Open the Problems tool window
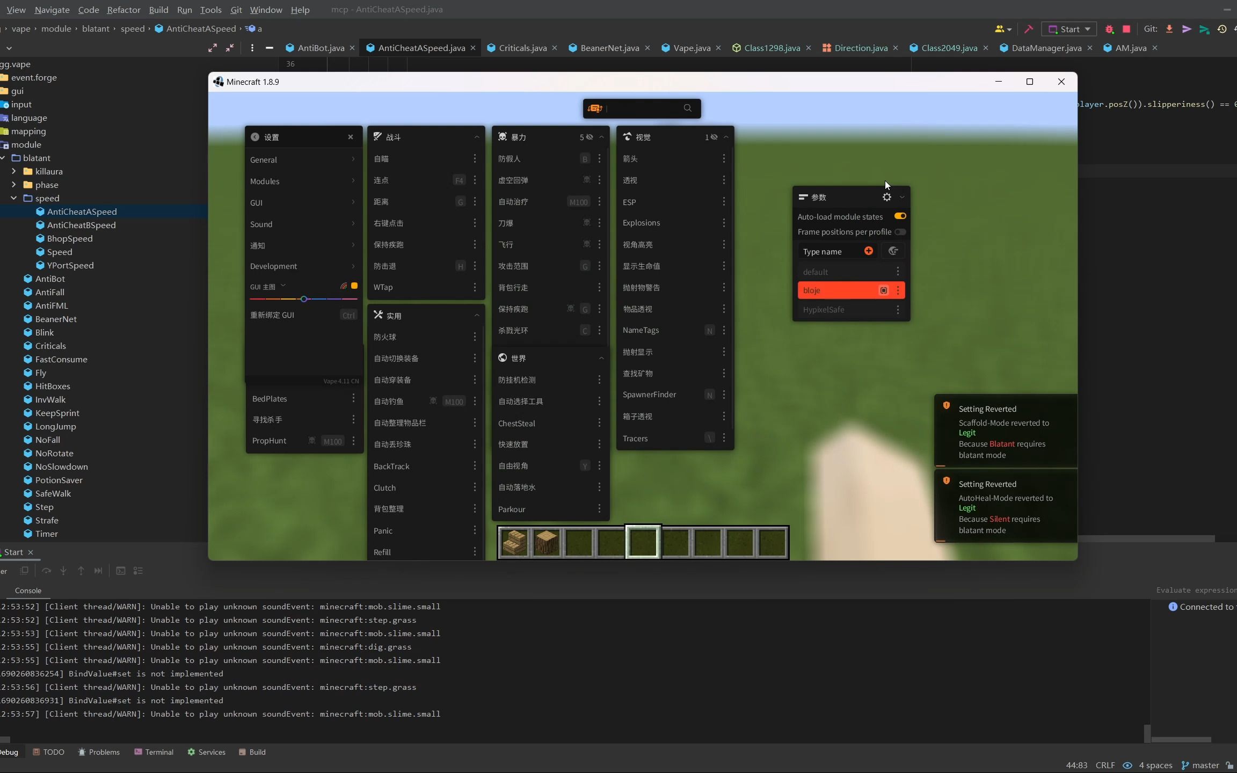The image size is (1237, 773). (x=99, y=752)
